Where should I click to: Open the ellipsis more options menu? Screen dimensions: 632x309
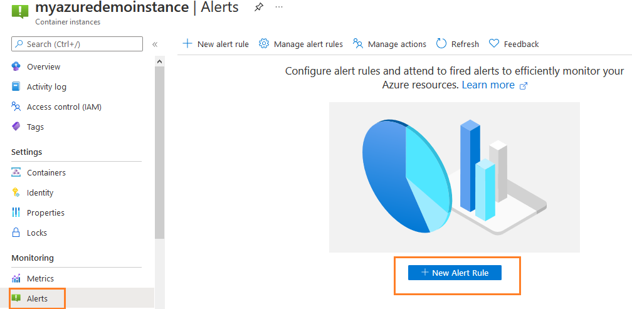pos(278,8)
